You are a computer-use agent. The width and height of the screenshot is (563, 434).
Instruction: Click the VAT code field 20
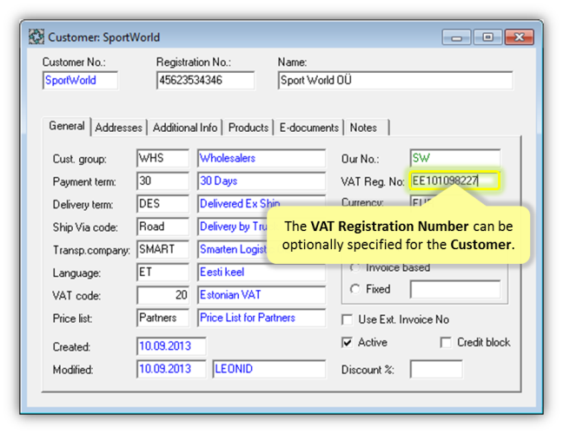click(x=163, y=295)
